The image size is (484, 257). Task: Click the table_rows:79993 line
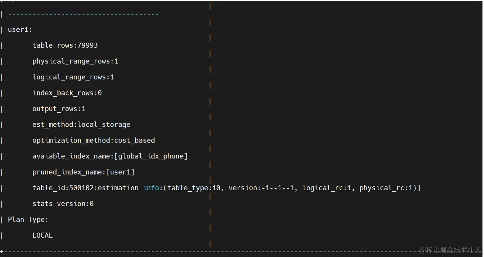pos(65,45)
